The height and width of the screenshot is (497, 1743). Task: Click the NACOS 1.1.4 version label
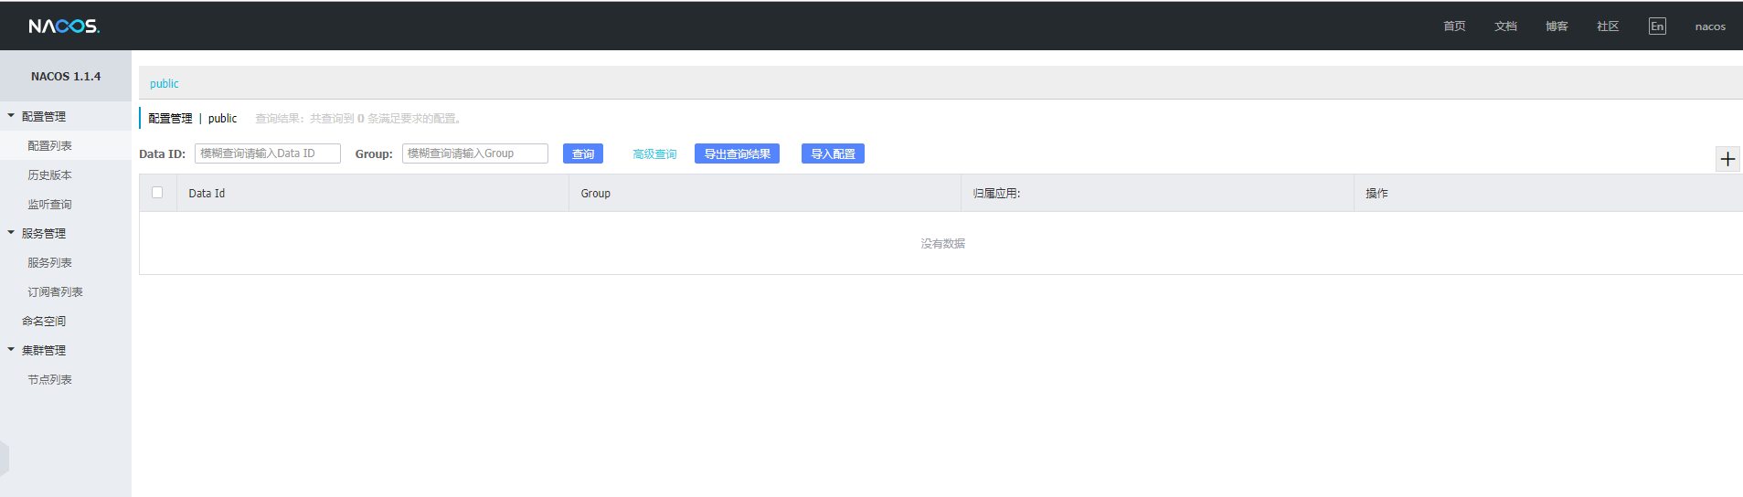tap(66, 77)
